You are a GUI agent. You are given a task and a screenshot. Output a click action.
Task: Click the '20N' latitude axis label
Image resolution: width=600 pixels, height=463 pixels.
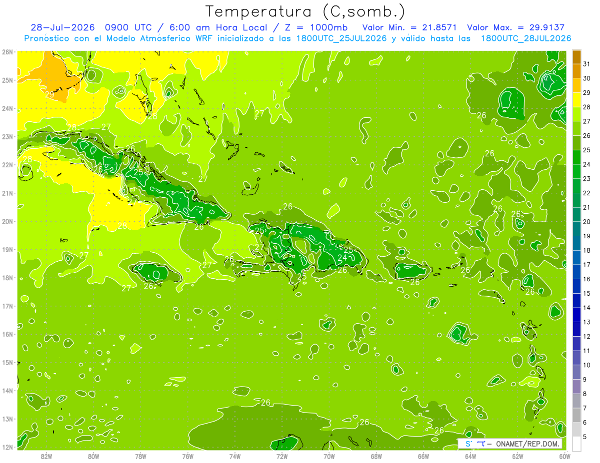(x=7, y=221)
